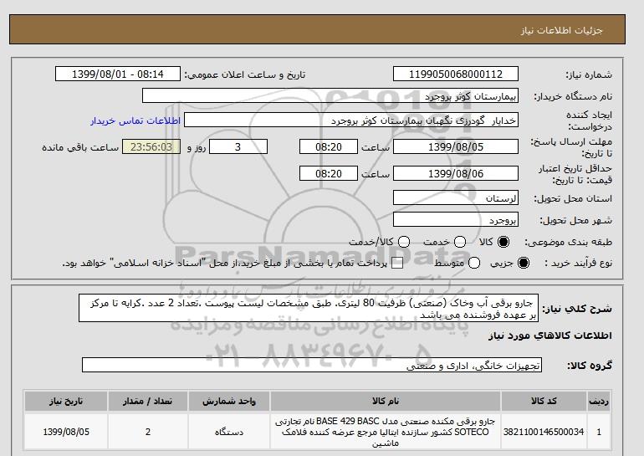
Task: Click the واحد شمارش column header
Action: click(x=229, y=402)
